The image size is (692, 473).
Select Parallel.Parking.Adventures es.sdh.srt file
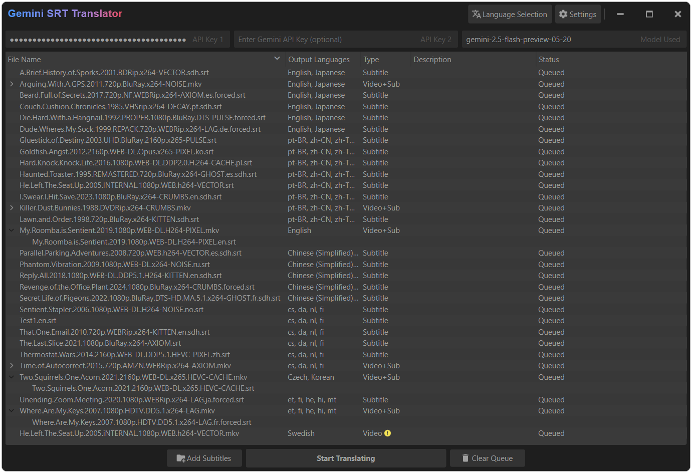tap(130, 253)
